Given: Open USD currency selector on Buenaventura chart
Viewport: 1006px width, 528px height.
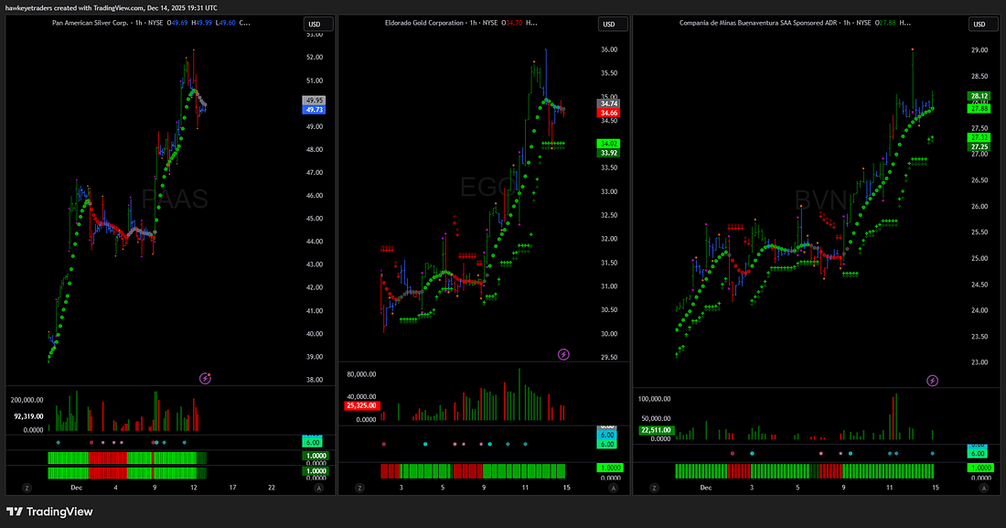Looking at the screenshot, I should click(x=983, y=25).
